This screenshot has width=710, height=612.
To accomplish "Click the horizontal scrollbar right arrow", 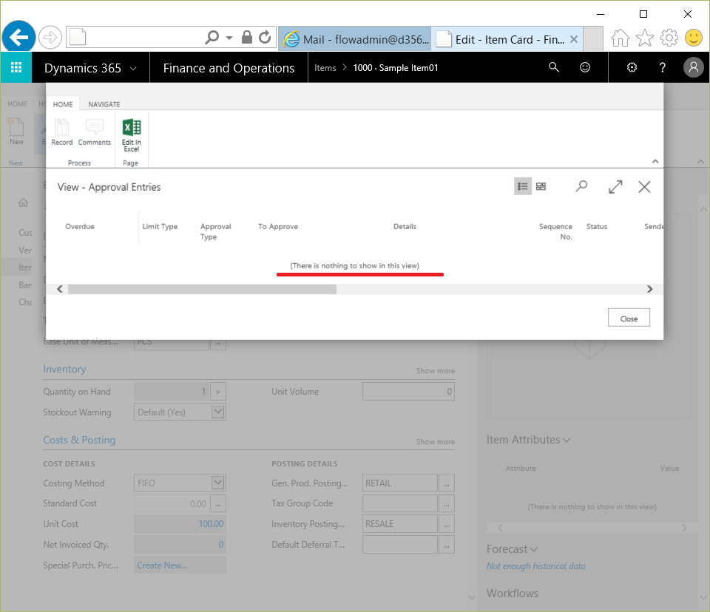I will pos(650,289).
